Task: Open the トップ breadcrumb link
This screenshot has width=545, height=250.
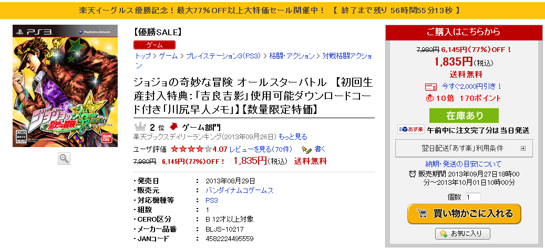Action: tap(143, 56)
